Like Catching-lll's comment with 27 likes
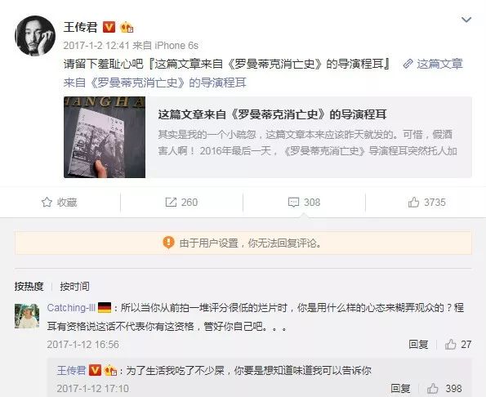 [458, 345]
